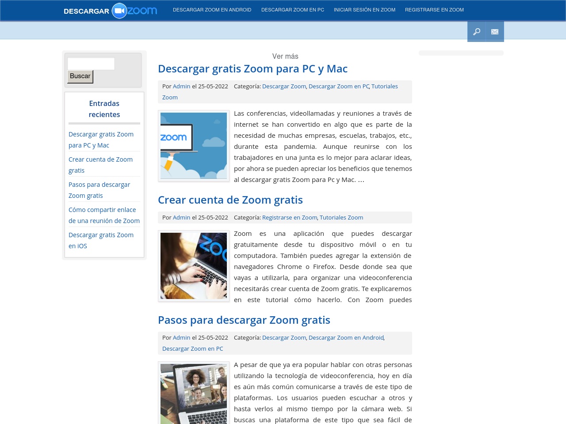This screenshot has width=566, height=424.
Task: Open Descargar Zoom en PC category on third article
Action: point(192,348)
